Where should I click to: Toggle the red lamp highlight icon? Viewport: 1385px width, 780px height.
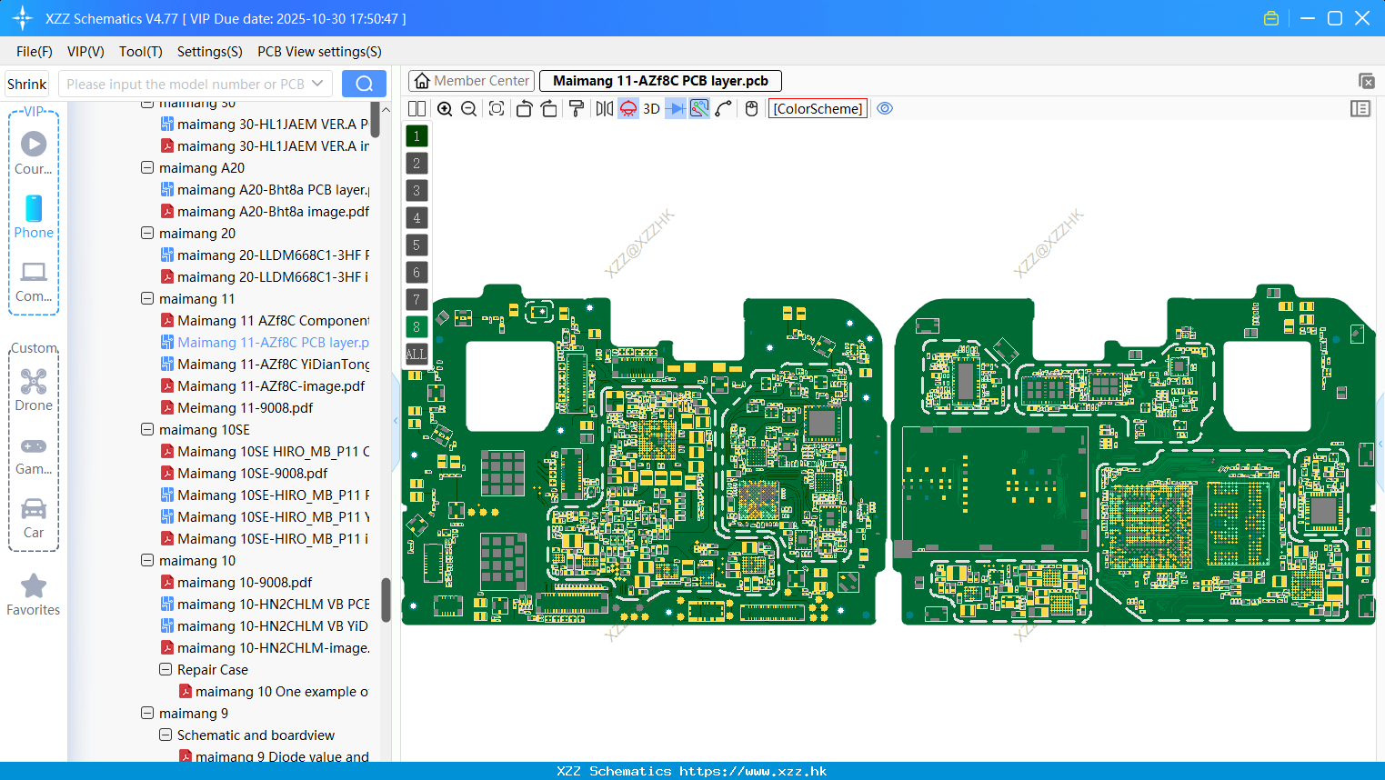[628, 109]
